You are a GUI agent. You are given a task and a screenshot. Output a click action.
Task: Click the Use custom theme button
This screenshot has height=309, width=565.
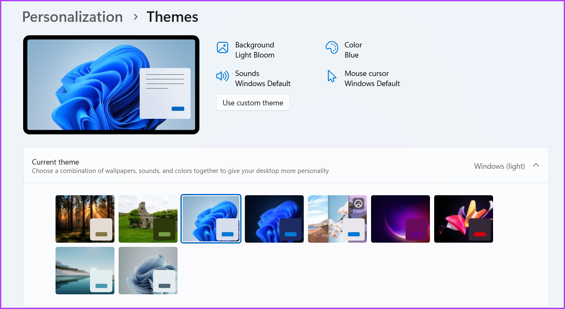pyautogui.click(x=253, y=102)
